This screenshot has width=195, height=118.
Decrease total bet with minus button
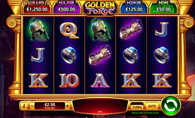tap(32, 106)
